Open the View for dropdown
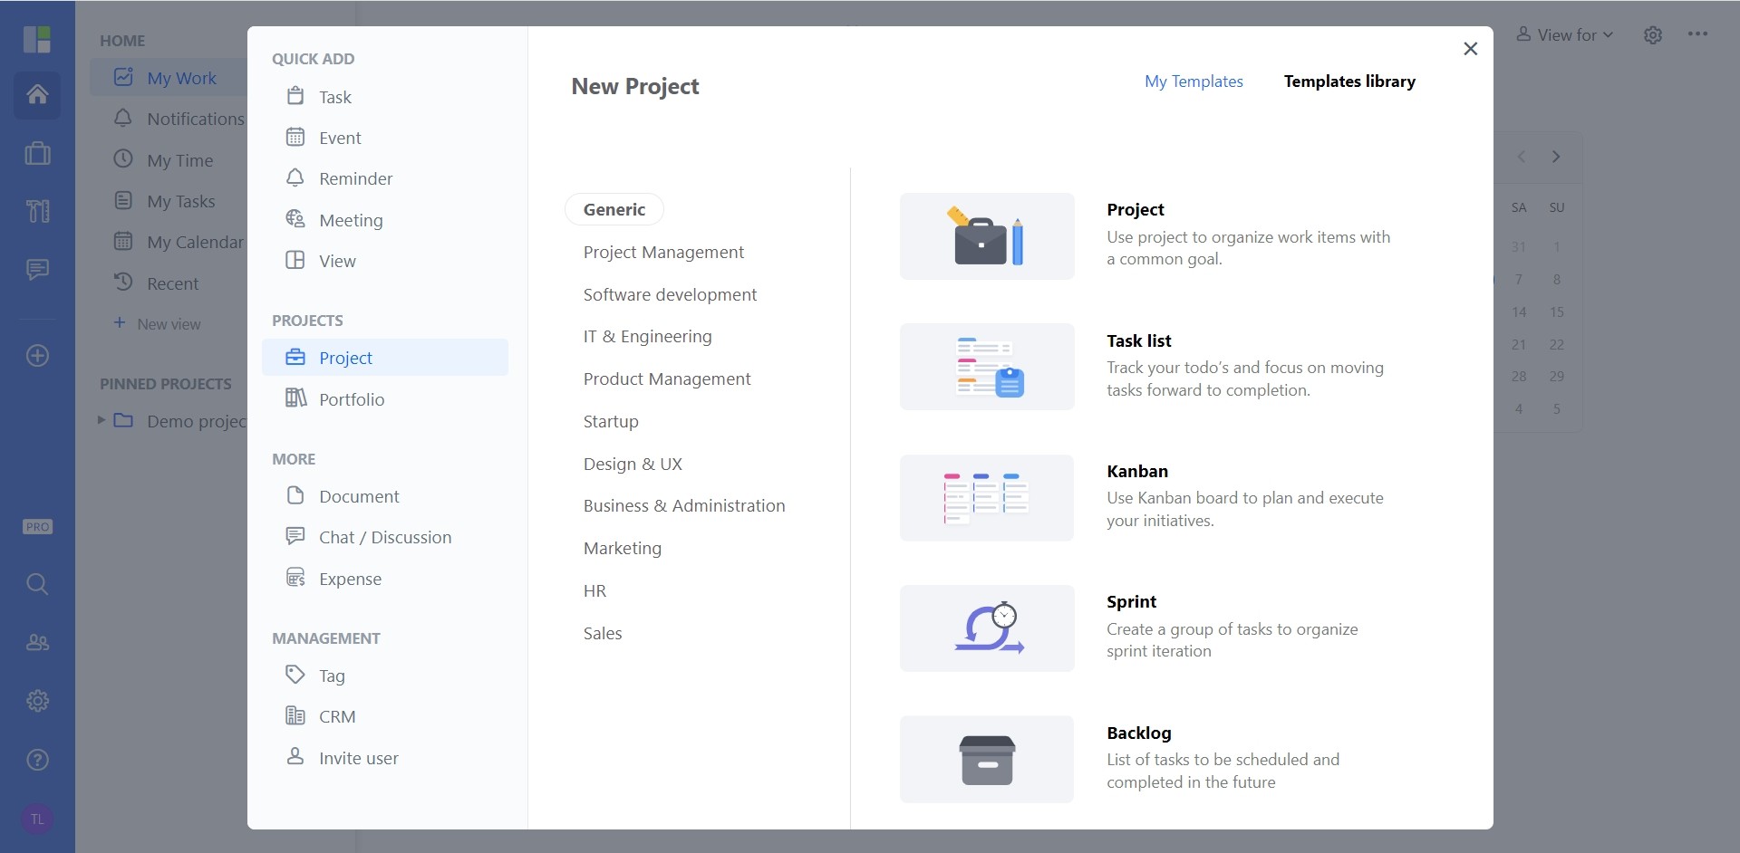This screenshot has width=1740, height=853. point(1563,34)
